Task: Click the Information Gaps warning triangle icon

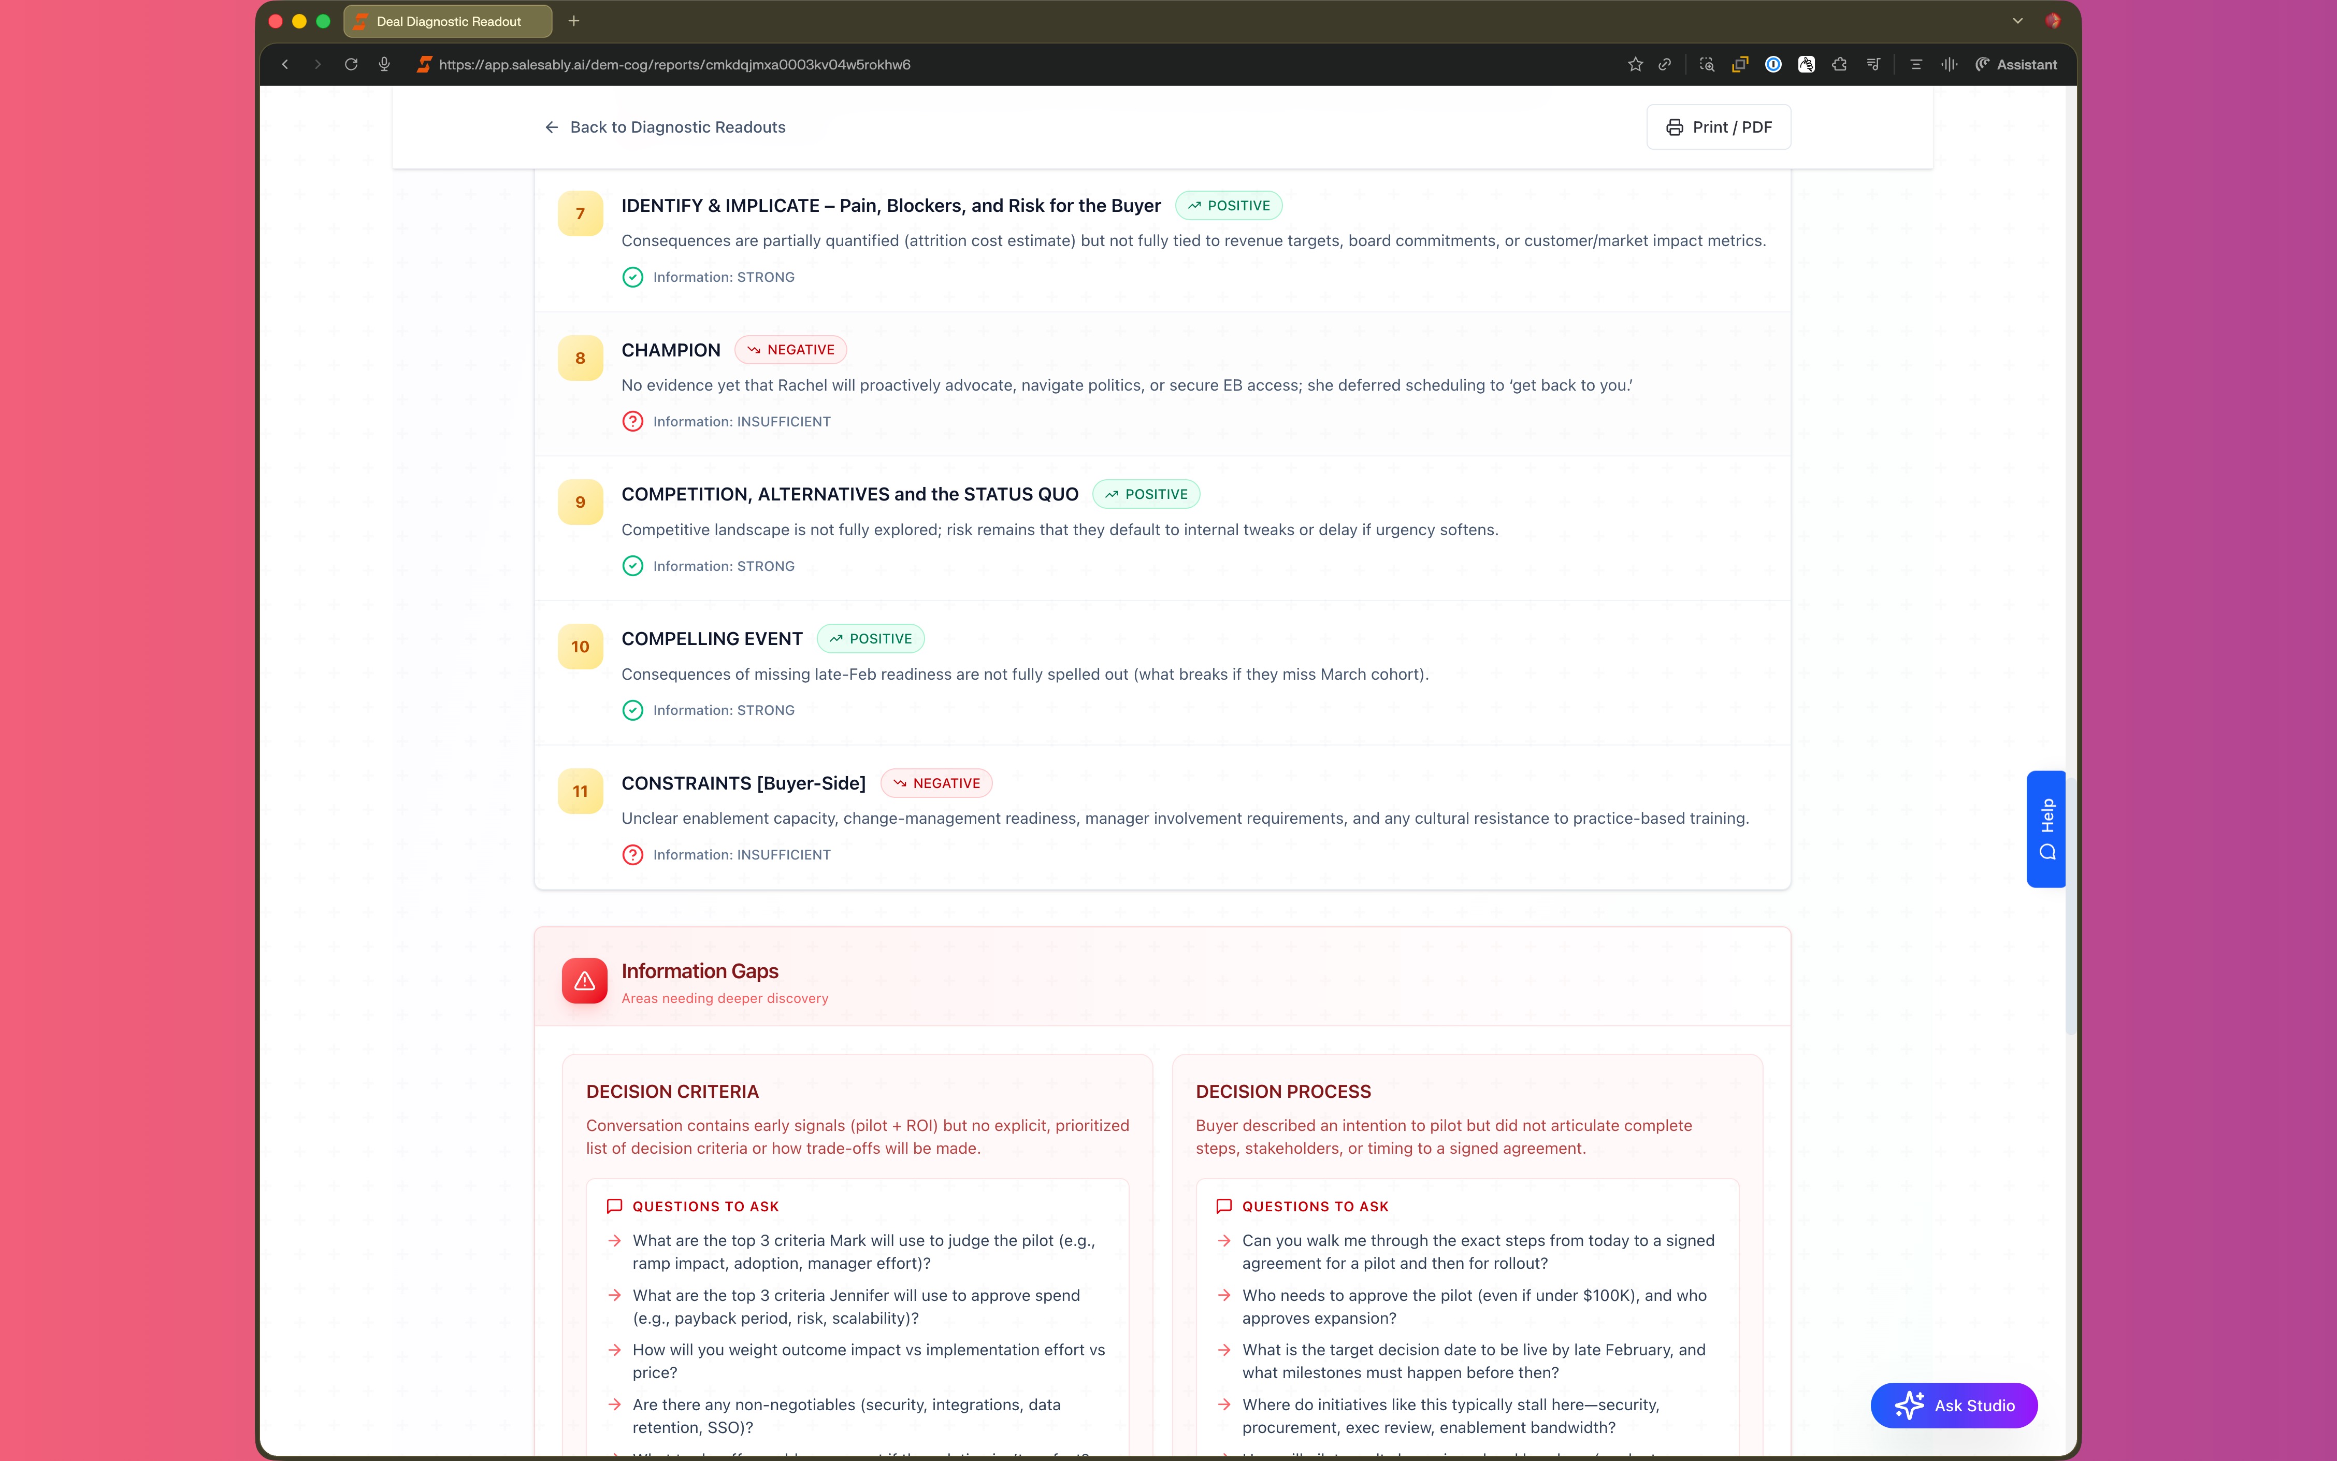Action: tap(584, 981)
